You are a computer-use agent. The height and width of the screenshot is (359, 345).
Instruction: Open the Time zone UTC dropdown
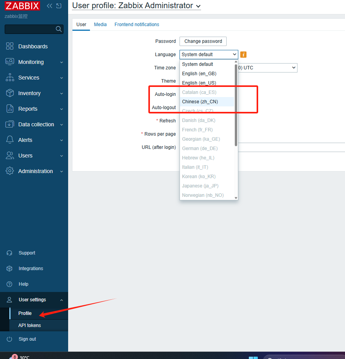[268, 68]
